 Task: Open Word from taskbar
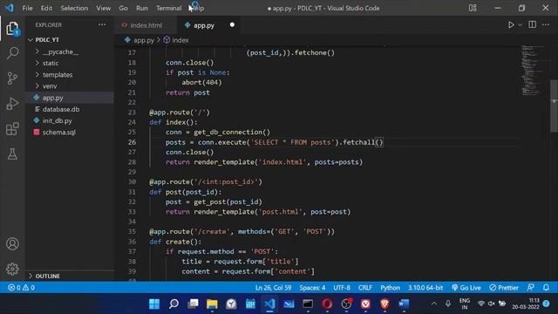pos(404,304)
